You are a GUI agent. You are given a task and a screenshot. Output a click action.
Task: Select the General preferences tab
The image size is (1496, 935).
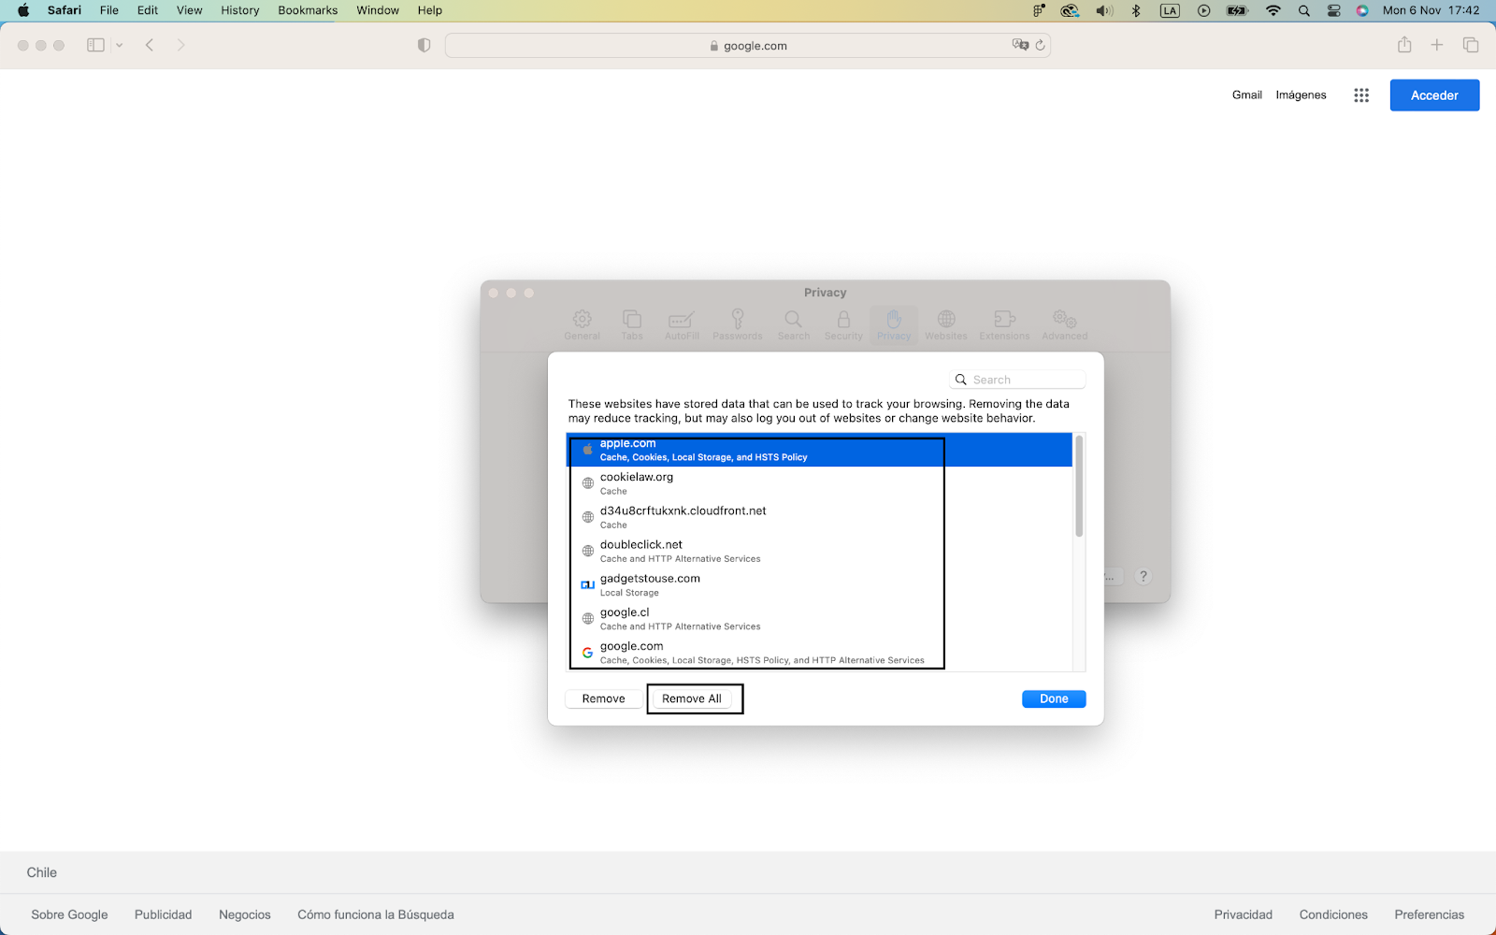(582, 325)
